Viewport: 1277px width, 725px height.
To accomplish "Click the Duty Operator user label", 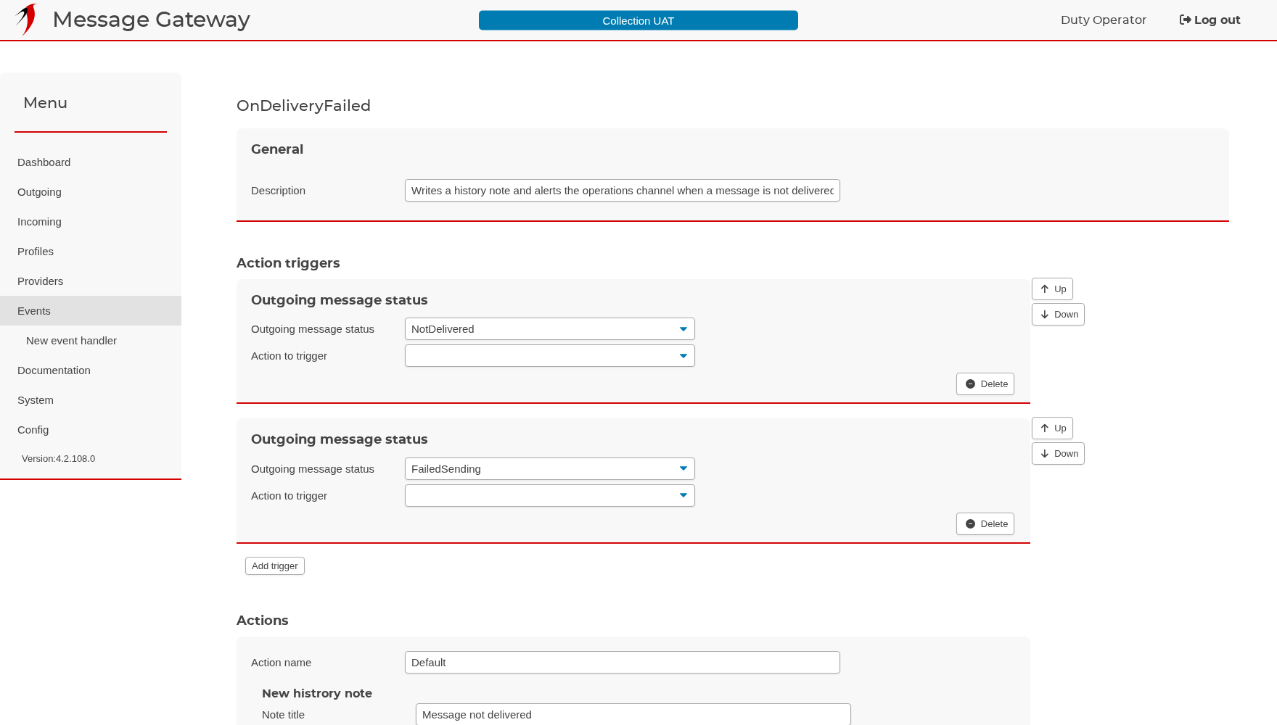I will click(1104, 20).
